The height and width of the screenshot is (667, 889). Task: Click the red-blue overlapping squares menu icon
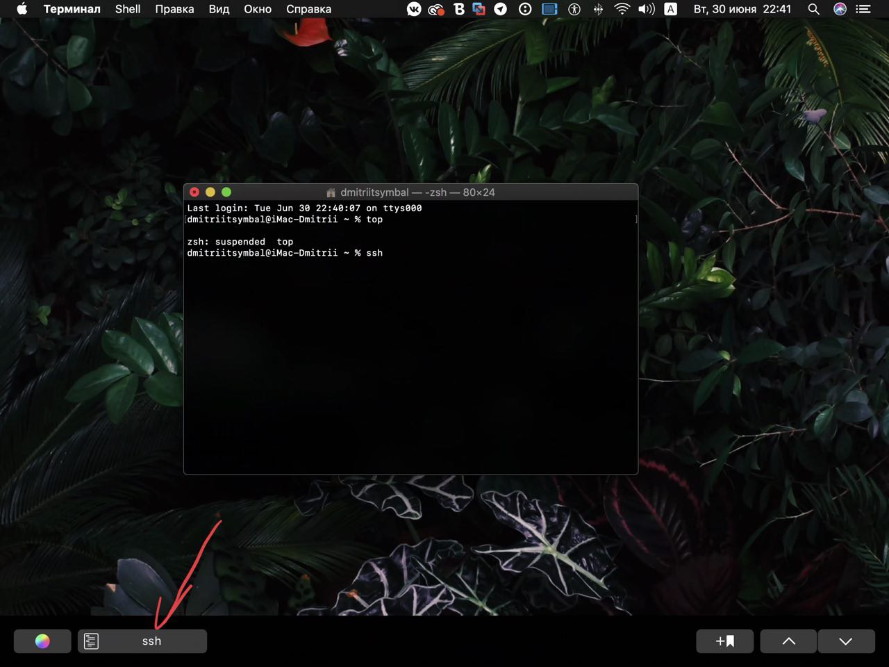479,9
